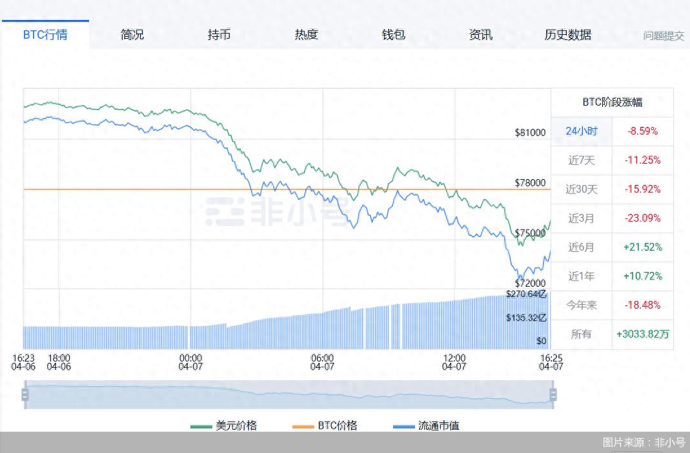Select the BTC行情 tab
Viewport: 690px width, 453px height.
45,34
